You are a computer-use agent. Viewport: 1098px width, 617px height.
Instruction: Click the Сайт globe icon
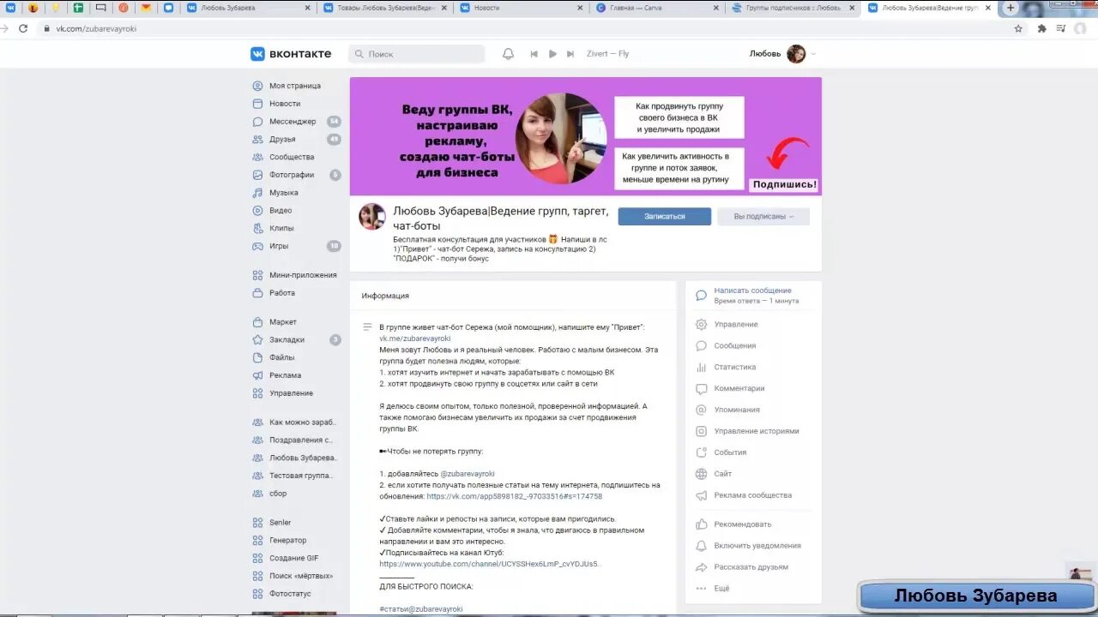[701, 474]
